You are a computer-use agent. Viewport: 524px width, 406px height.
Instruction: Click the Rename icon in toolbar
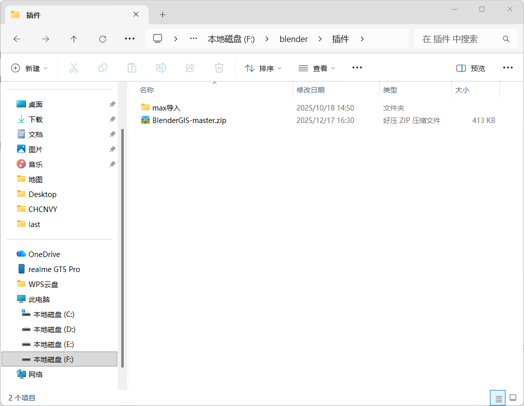(x=161, y=68)
